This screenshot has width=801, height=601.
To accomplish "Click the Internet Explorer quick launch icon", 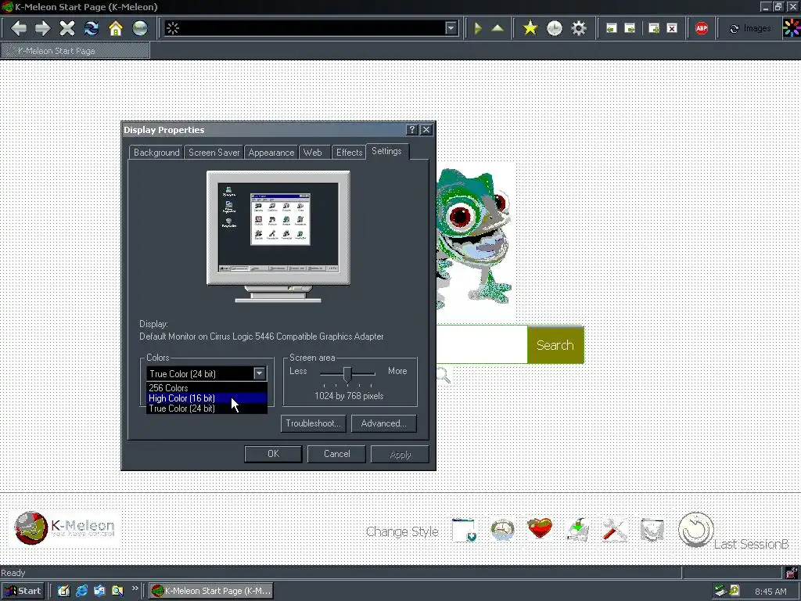I will click(x=81, y=591).
